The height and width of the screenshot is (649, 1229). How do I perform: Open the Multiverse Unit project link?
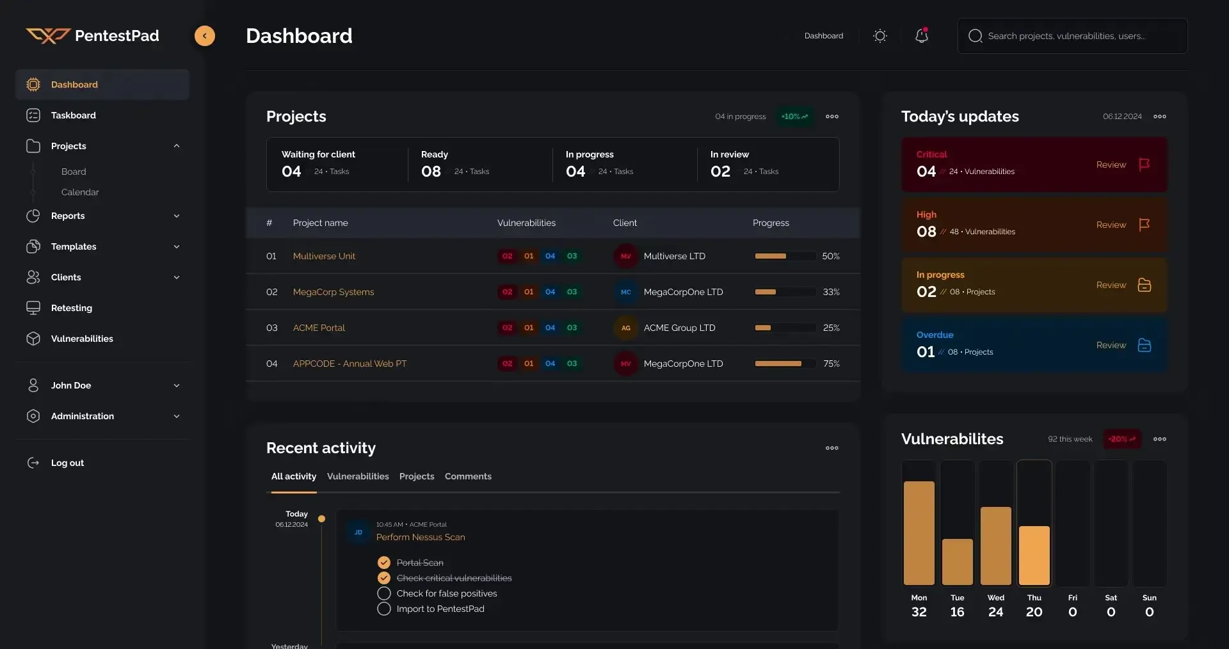coord(324,256)
